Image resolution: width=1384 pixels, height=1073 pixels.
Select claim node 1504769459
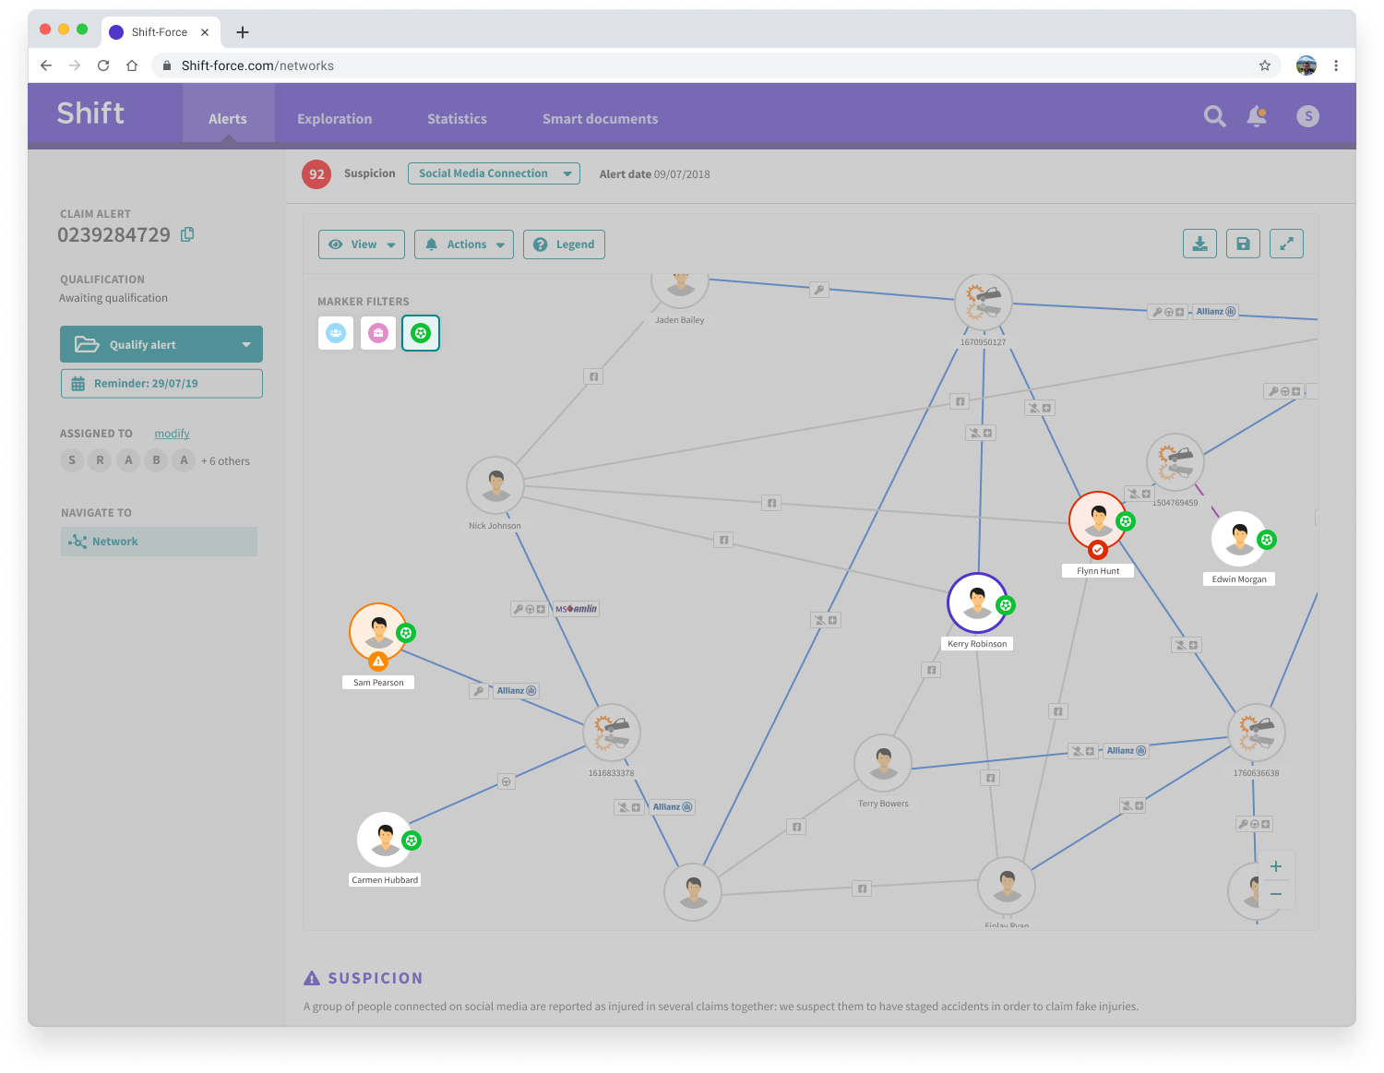[x=1175, y=461]
